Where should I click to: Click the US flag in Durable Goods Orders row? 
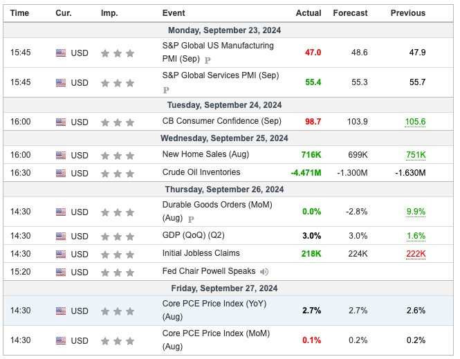click(61, 212)
